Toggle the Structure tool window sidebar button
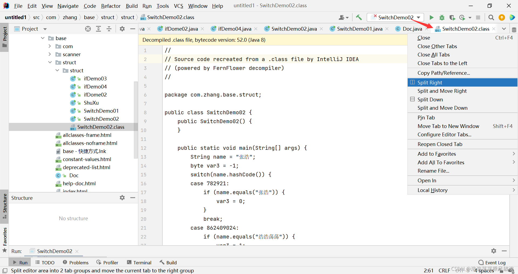Viewport: 518px width, 274px height. (5, 206)
